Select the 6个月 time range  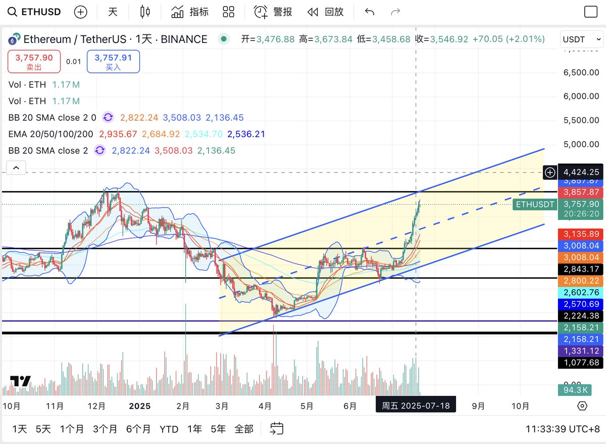point(138,429)
